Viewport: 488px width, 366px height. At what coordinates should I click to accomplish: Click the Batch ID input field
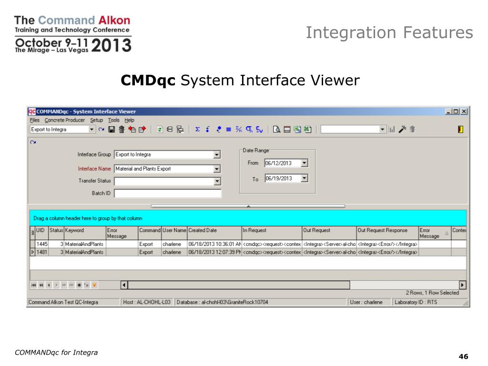point(168,193)
